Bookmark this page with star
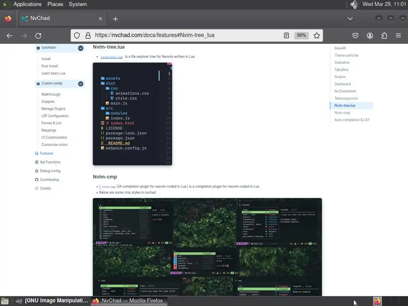 (x=317, y=35)
